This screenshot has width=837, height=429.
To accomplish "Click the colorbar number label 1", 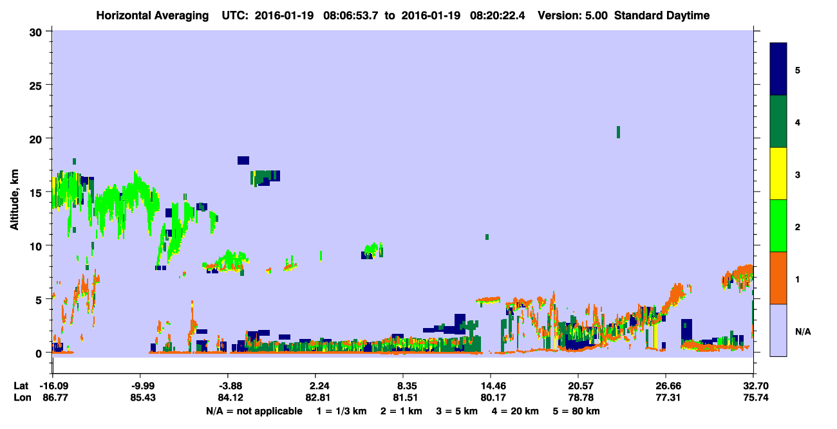I will (x=798, y=278).
